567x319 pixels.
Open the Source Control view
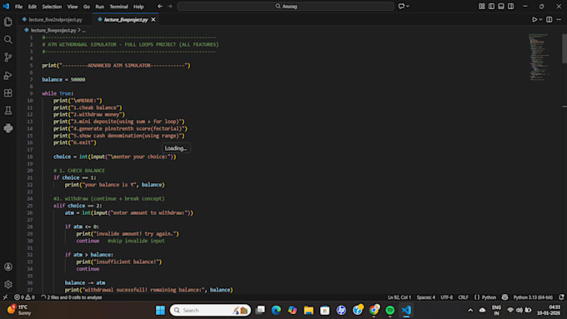[8, 57]
